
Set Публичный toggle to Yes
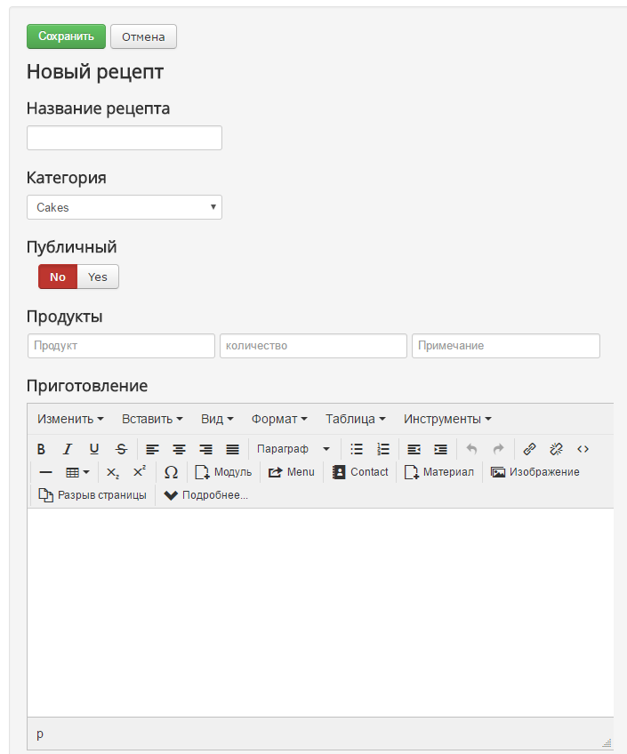pos(98,277)
